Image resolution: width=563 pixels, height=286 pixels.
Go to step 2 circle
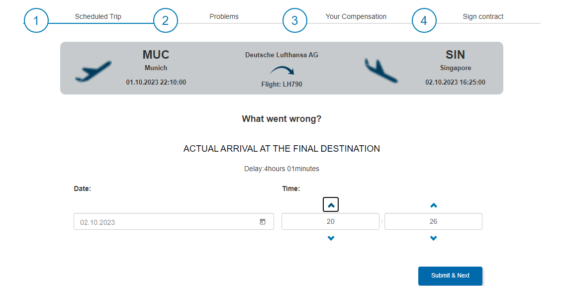coord(166,20)
